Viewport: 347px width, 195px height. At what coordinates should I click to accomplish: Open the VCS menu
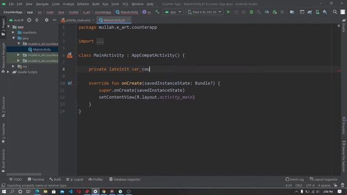(x=125, y=4)
